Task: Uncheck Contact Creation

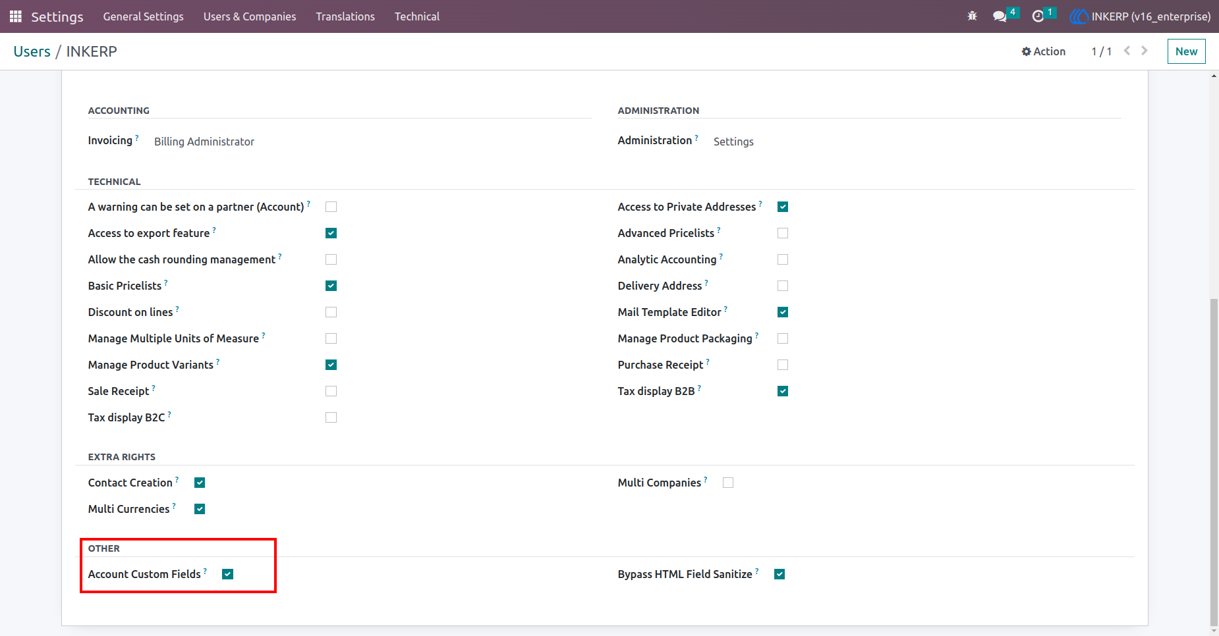Action: click(200, 483)
